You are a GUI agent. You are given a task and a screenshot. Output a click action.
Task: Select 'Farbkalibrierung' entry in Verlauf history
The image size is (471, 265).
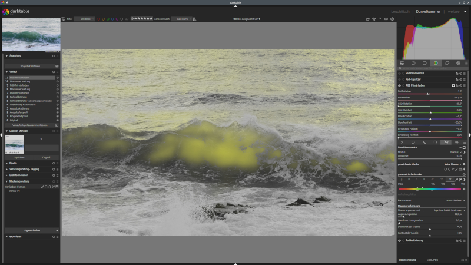coord(21,97)
